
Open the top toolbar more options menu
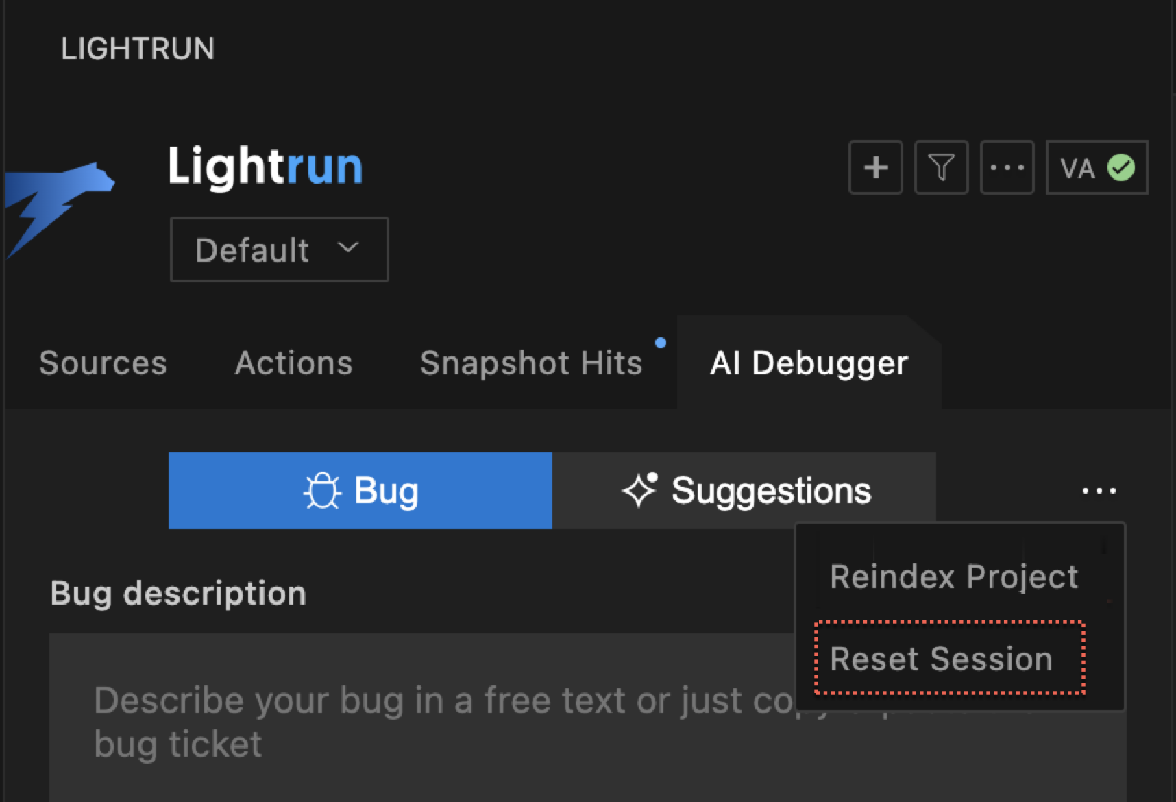pos(1007,168)
